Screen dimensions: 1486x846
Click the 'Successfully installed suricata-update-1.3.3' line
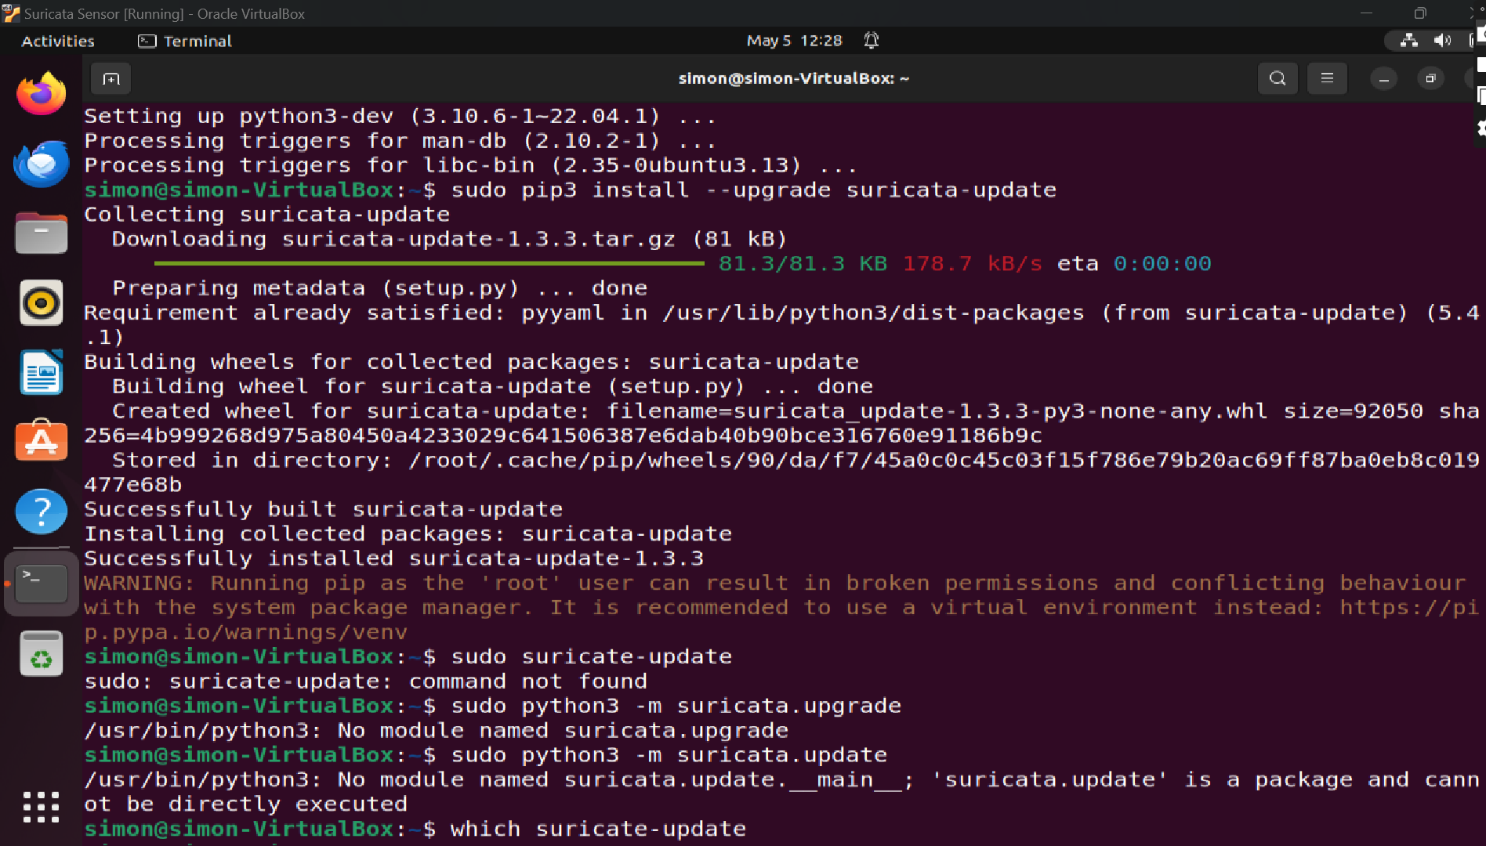393,559
